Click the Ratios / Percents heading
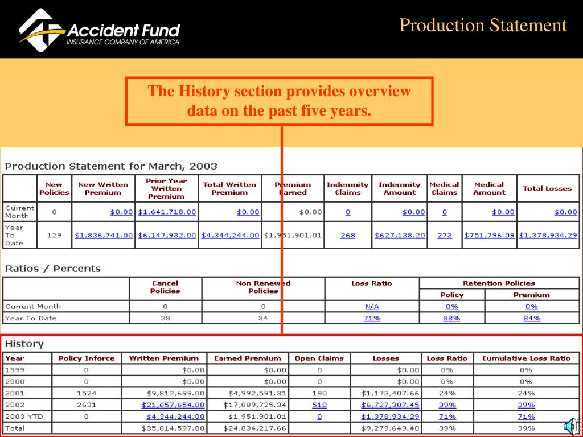This screenshot has height=437, width=583. tap(53, 269)
